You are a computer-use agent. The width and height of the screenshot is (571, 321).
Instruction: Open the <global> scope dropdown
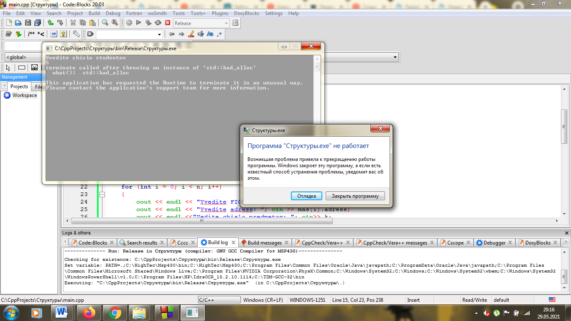point(23,57)
